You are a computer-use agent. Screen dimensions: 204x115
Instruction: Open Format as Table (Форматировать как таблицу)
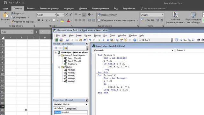coord(193,18)
